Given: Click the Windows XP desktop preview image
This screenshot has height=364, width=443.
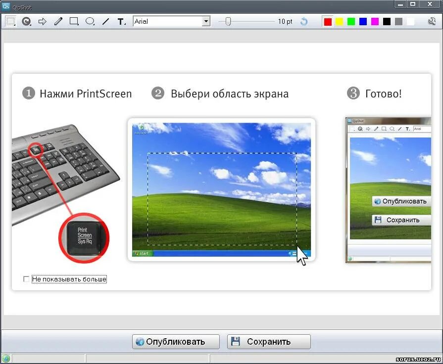Looking at the screenshot, I should click(222, 190).
